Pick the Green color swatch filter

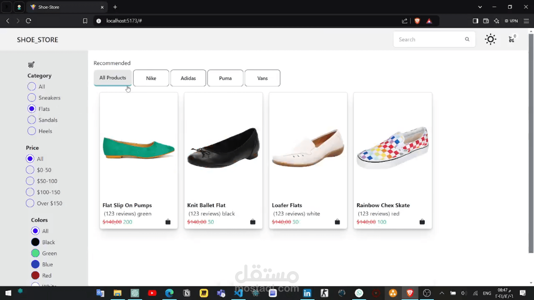coord(35,253)
